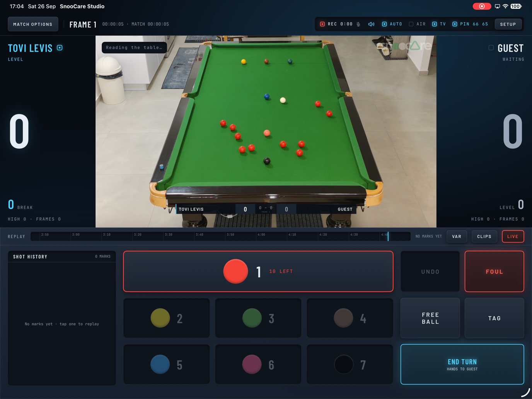Open MATCH OPTIONS
Image resolution: width=532 pixels, height=399 pixels.
[x=33, y=24]
